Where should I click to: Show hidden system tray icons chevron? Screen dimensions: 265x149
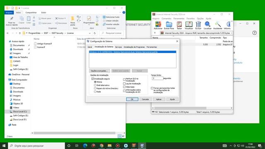231,146
